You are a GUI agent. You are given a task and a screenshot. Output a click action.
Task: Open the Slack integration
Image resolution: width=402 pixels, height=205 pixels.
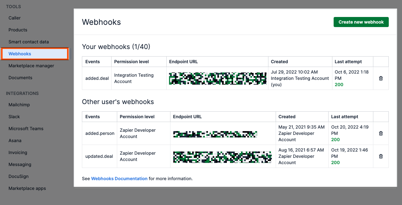[x=14, y=117]
